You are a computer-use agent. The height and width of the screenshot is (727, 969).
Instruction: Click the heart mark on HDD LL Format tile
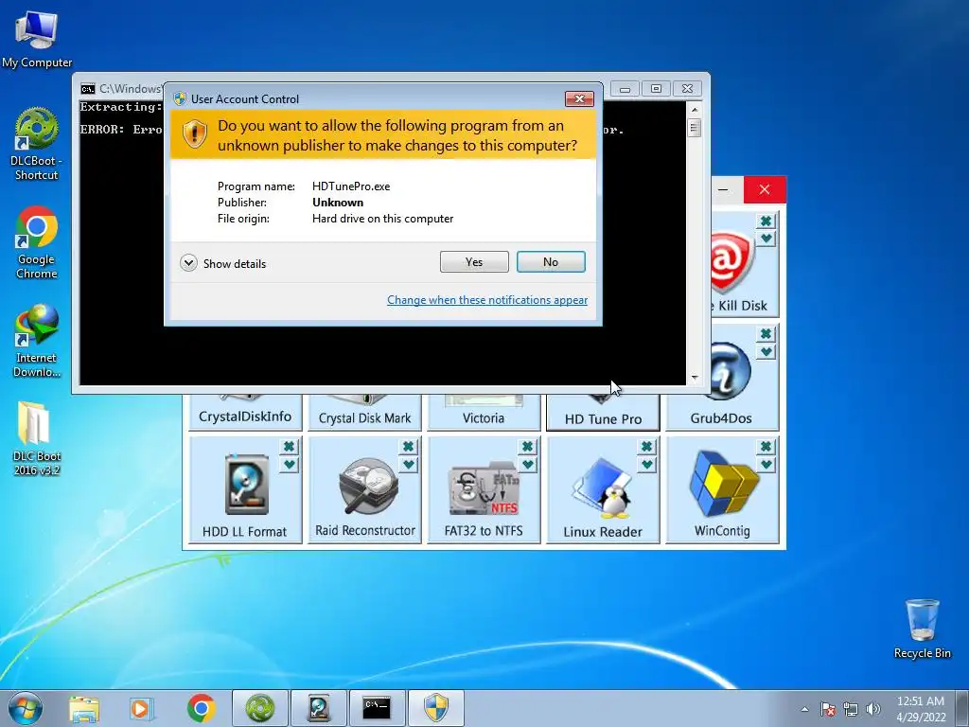pos(289,464)
